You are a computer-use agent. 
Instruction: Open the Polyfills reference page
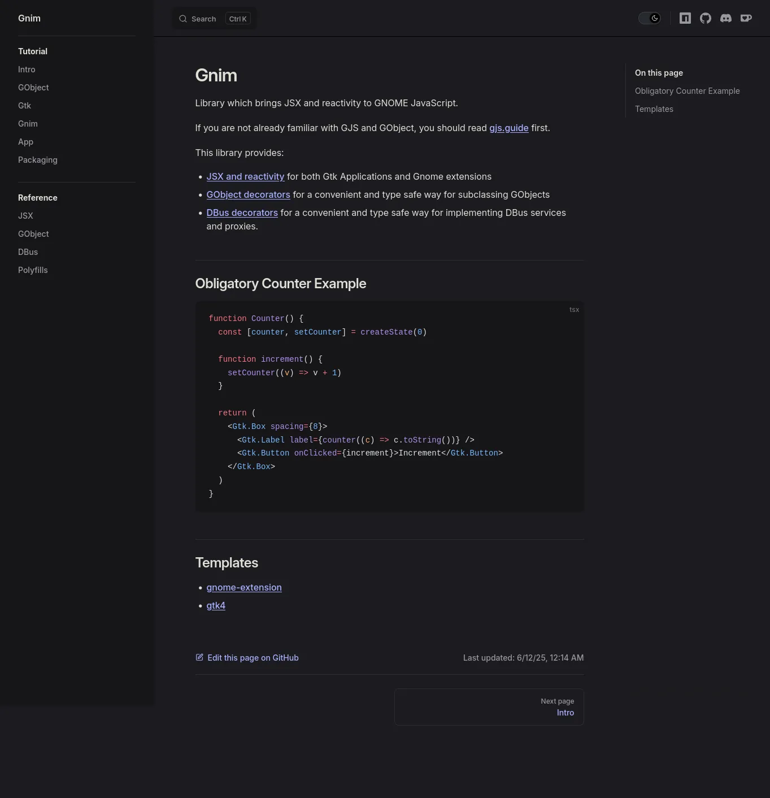[x=33, y=270]
